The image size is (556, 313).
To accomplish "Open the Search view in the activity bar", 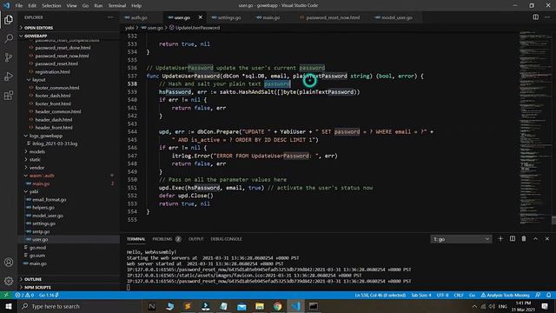I will [9, 38].
